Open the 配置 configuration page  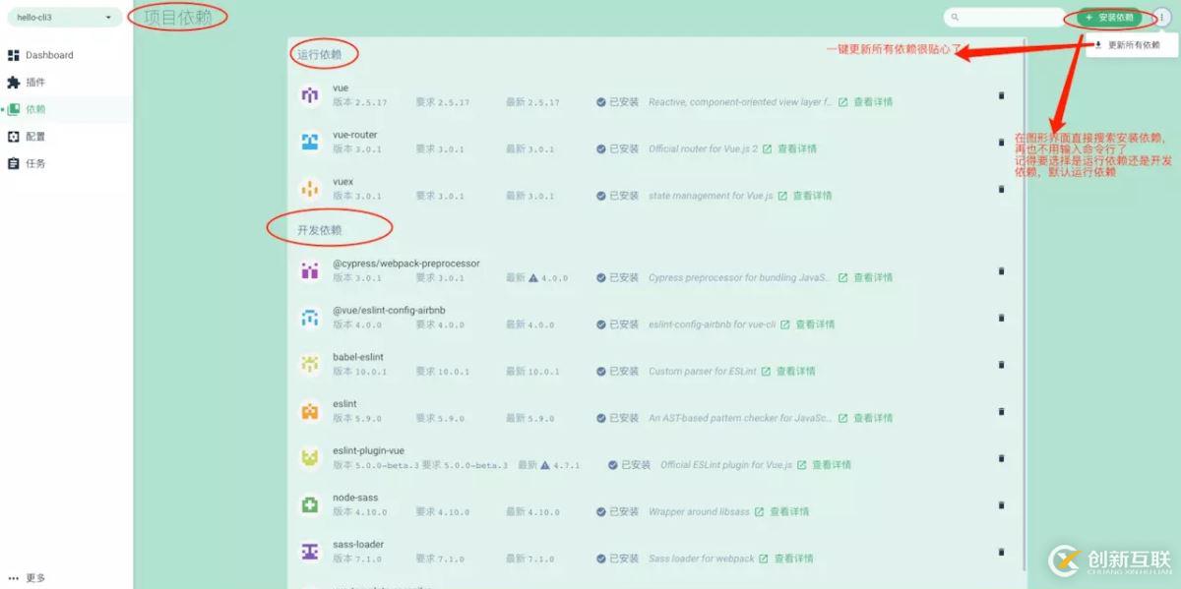[27, 137]
